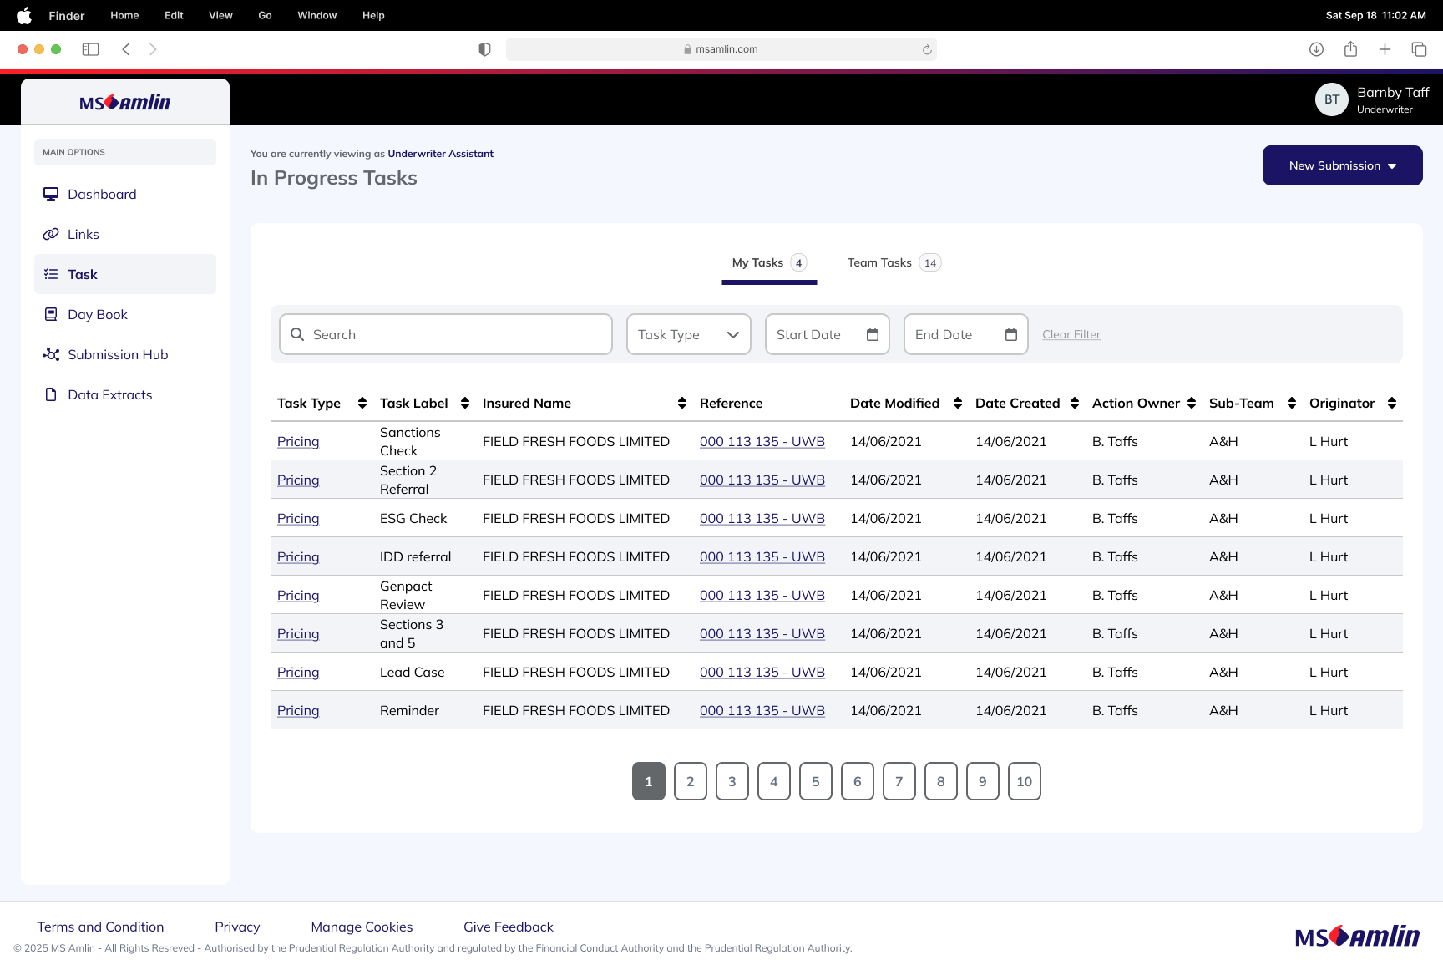Click into the Search input field
1443x970 pixels.
coord(455,334)
